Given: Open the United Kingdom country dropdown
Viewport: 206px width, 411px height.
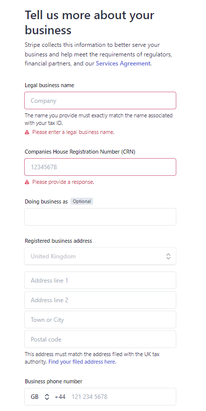Looking at the screenshot, I should (100, 256).
